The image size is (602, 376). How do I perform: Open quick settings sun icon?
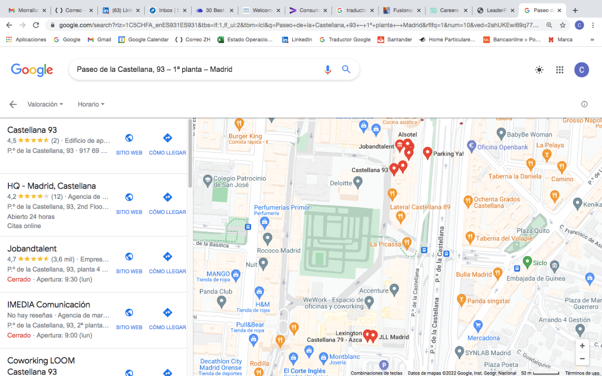pyautogui.click(x=539, y=70)
